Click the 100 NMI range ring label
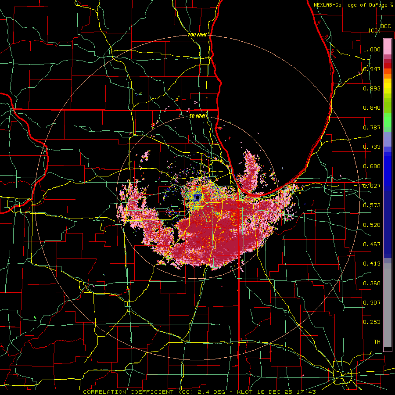 coord(197,35)
